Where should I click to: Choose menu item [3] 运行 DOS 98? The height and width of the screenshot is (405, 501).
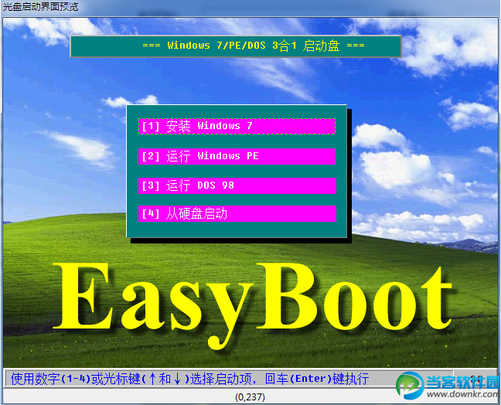click(x=237, y=185)
